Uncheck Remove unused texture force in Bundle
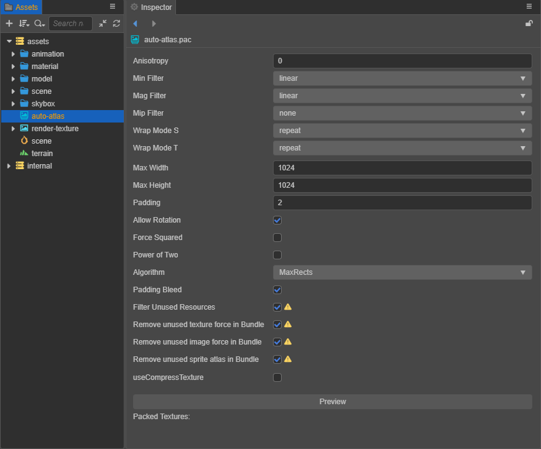The height and width of the screenshot is (449, 541). (277, 325)
